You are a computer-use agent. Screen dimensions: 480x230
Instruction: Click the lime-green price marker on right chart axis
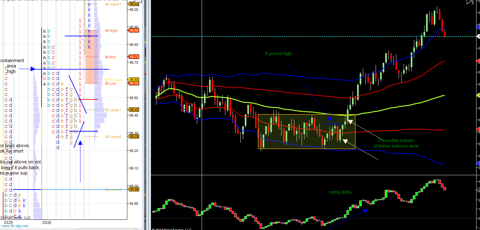tap(478, 95)
